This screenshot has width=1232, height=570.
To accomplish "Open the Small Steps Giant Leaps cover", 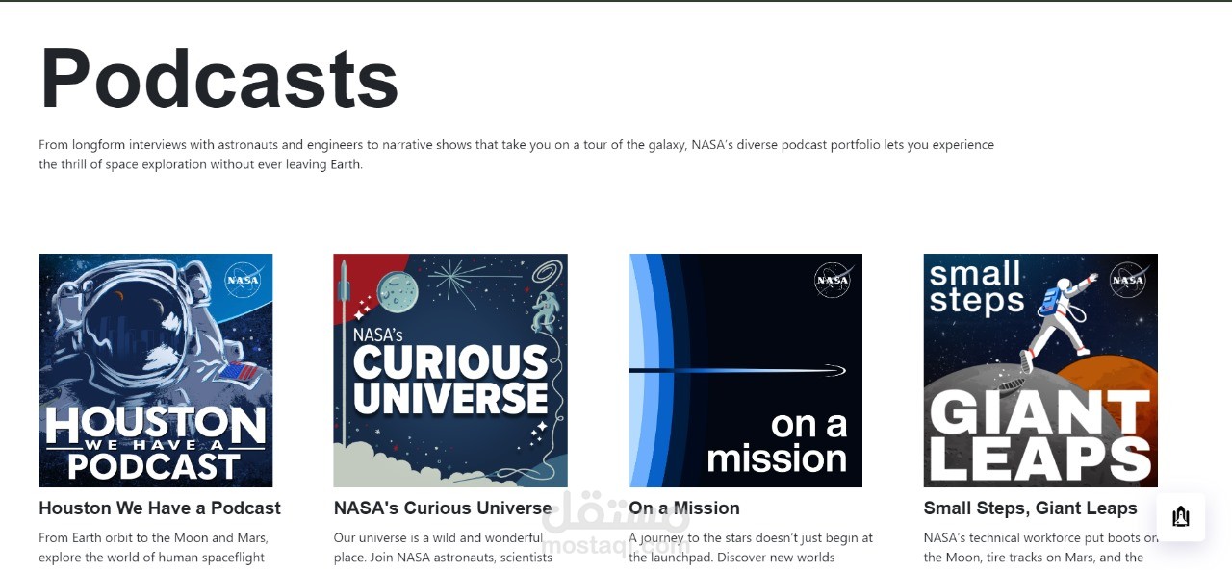I will (x=1040, y=370).
